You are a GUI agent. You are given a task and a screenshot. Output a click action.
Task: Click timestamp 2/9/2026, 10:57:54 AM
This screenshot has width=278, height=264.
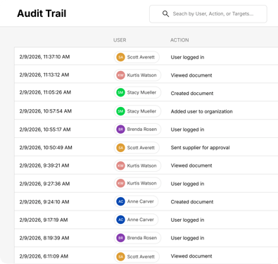[x=46, y=111]
